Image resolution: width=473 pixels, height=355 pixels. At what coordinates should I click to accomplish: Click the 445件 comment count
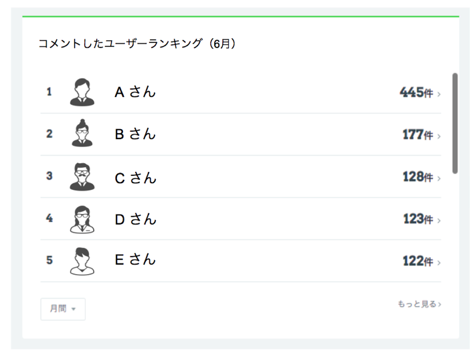point(416,92)
